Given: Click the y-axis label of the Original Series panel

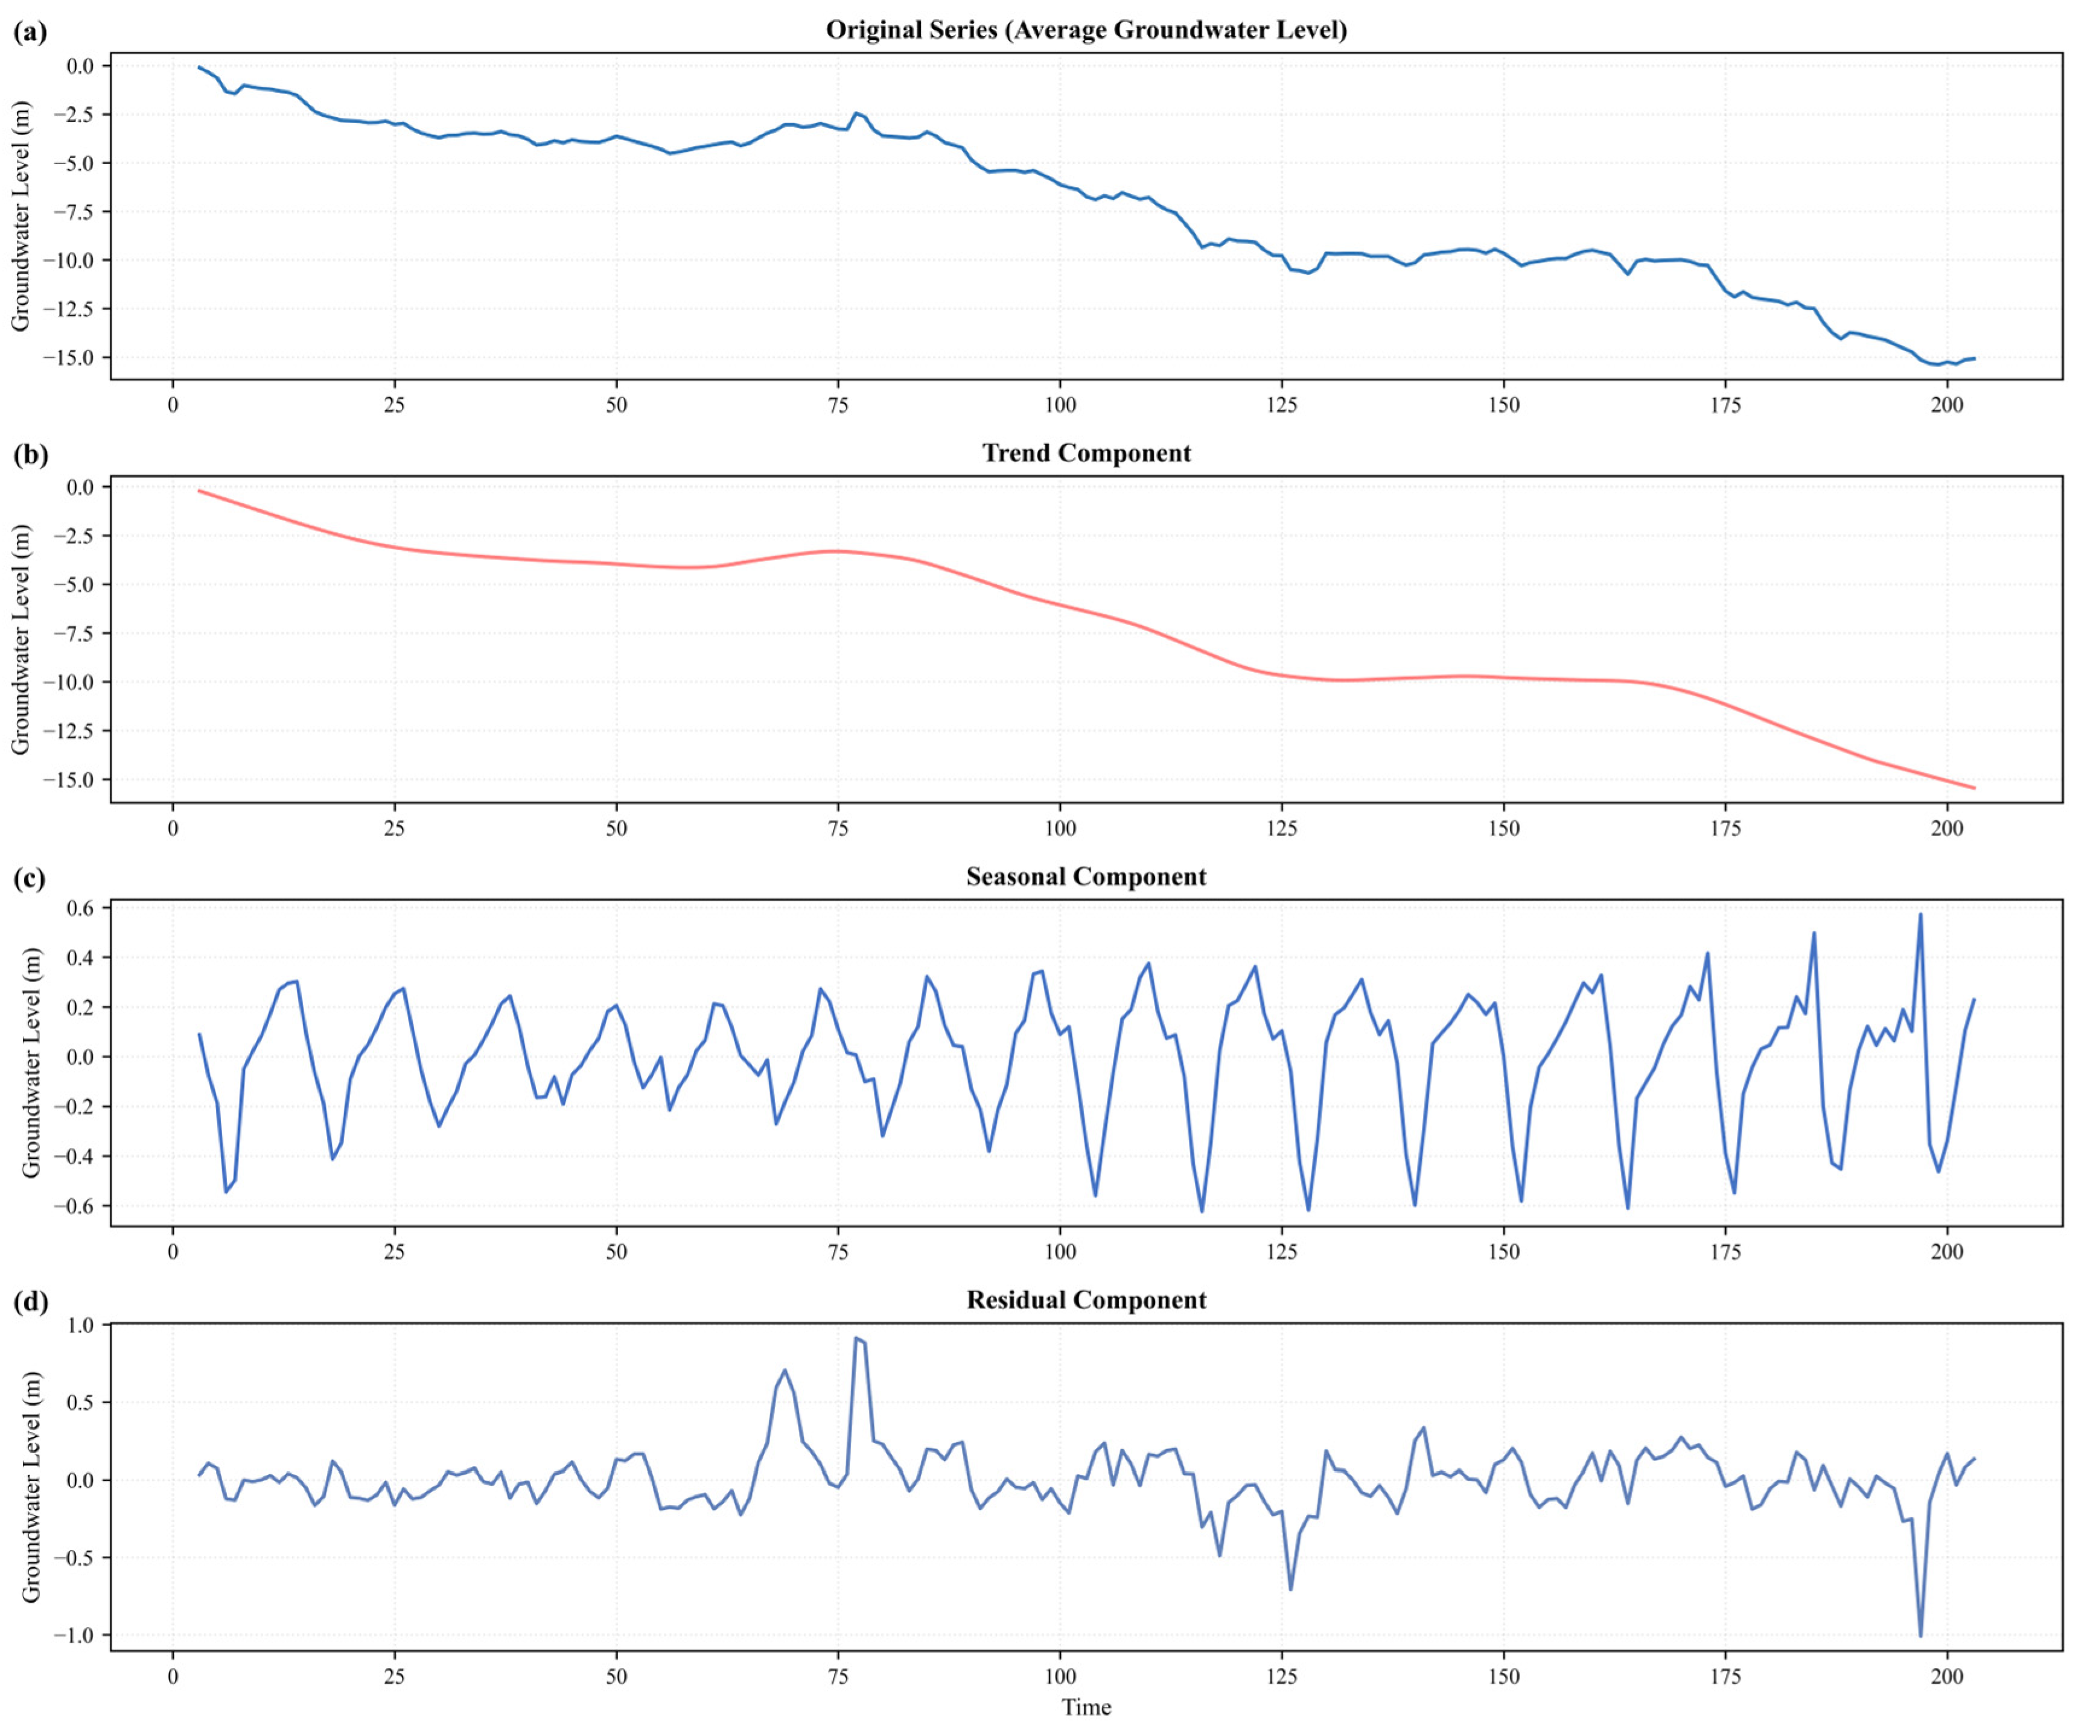Looking at the screenshot, I should 20,215.
